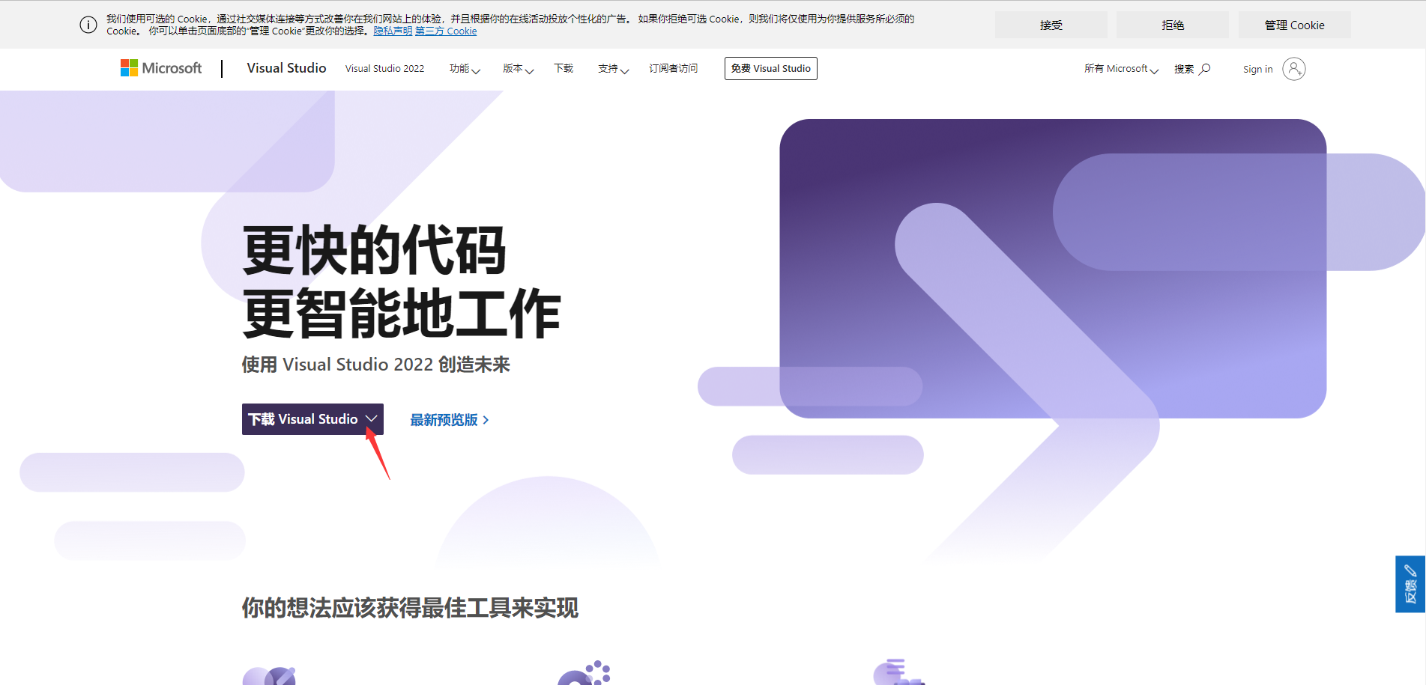Expand the 功能 menu
The image size is (1426, 685).
coord(465,69)
